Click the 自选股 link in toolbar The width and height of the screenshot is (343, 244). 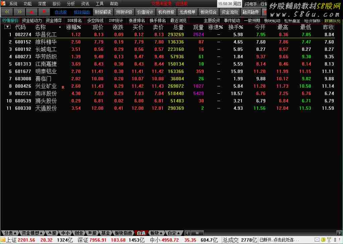click(61, 12)
